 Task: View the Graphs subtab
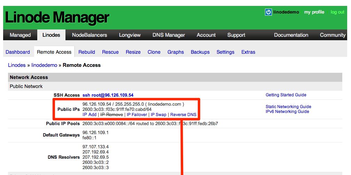pos(176,52)
